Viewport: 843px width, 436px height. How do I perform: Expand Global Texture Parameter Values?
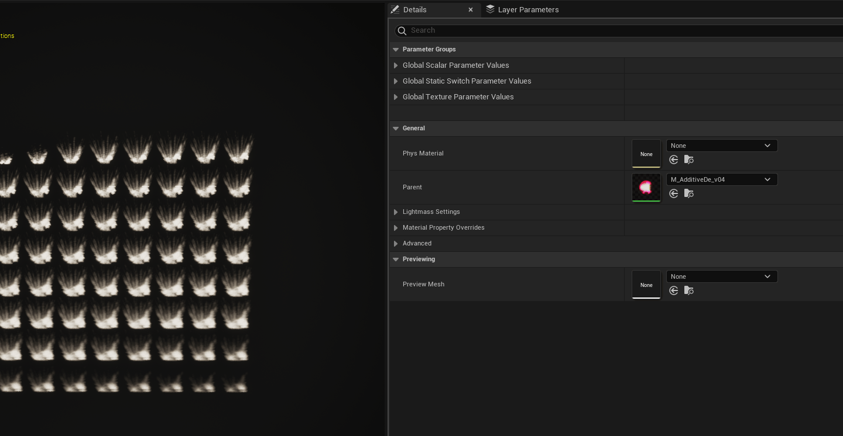coord(396,97)
